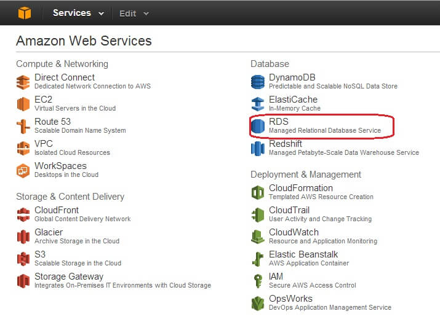Expand the Services dropdown arrow

102,14
